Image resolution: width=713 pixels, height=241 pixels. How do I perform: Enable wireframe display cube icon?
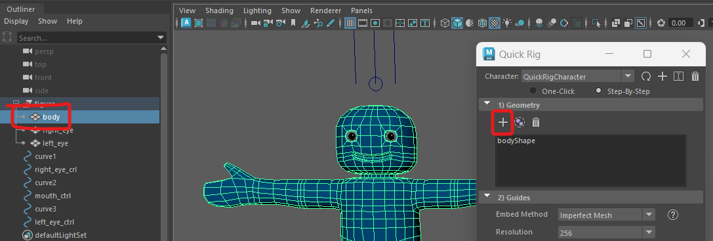click(445, 23)
